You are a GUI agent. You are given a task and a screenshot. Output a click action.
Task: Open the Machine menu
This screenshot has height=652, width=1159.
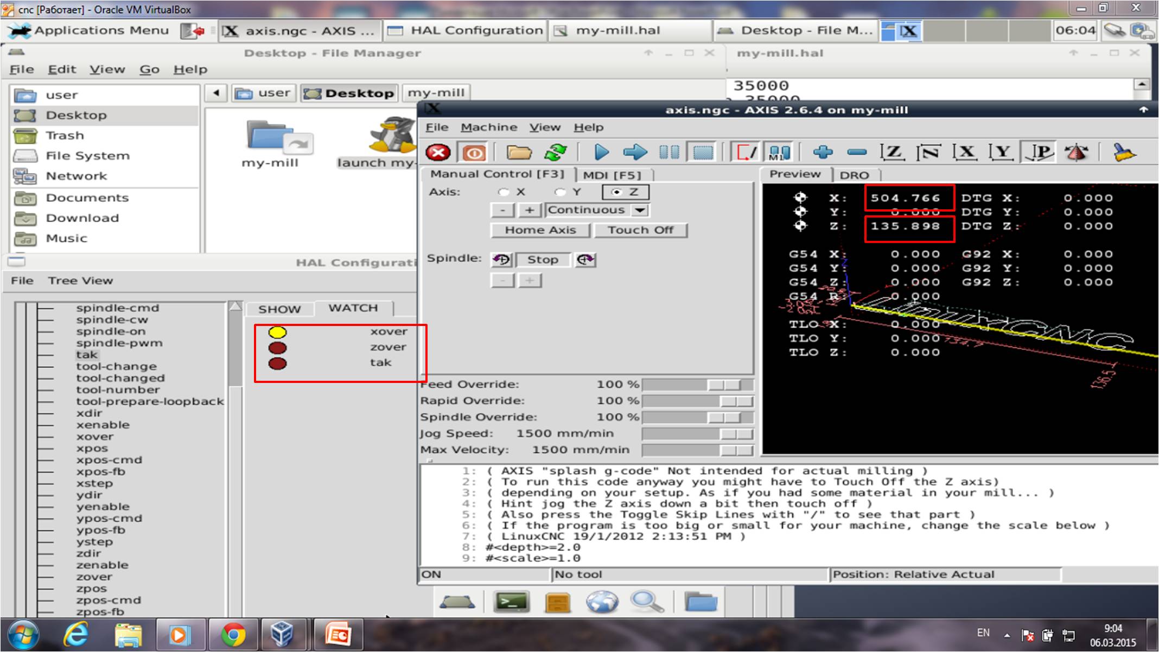click(488, 127)
